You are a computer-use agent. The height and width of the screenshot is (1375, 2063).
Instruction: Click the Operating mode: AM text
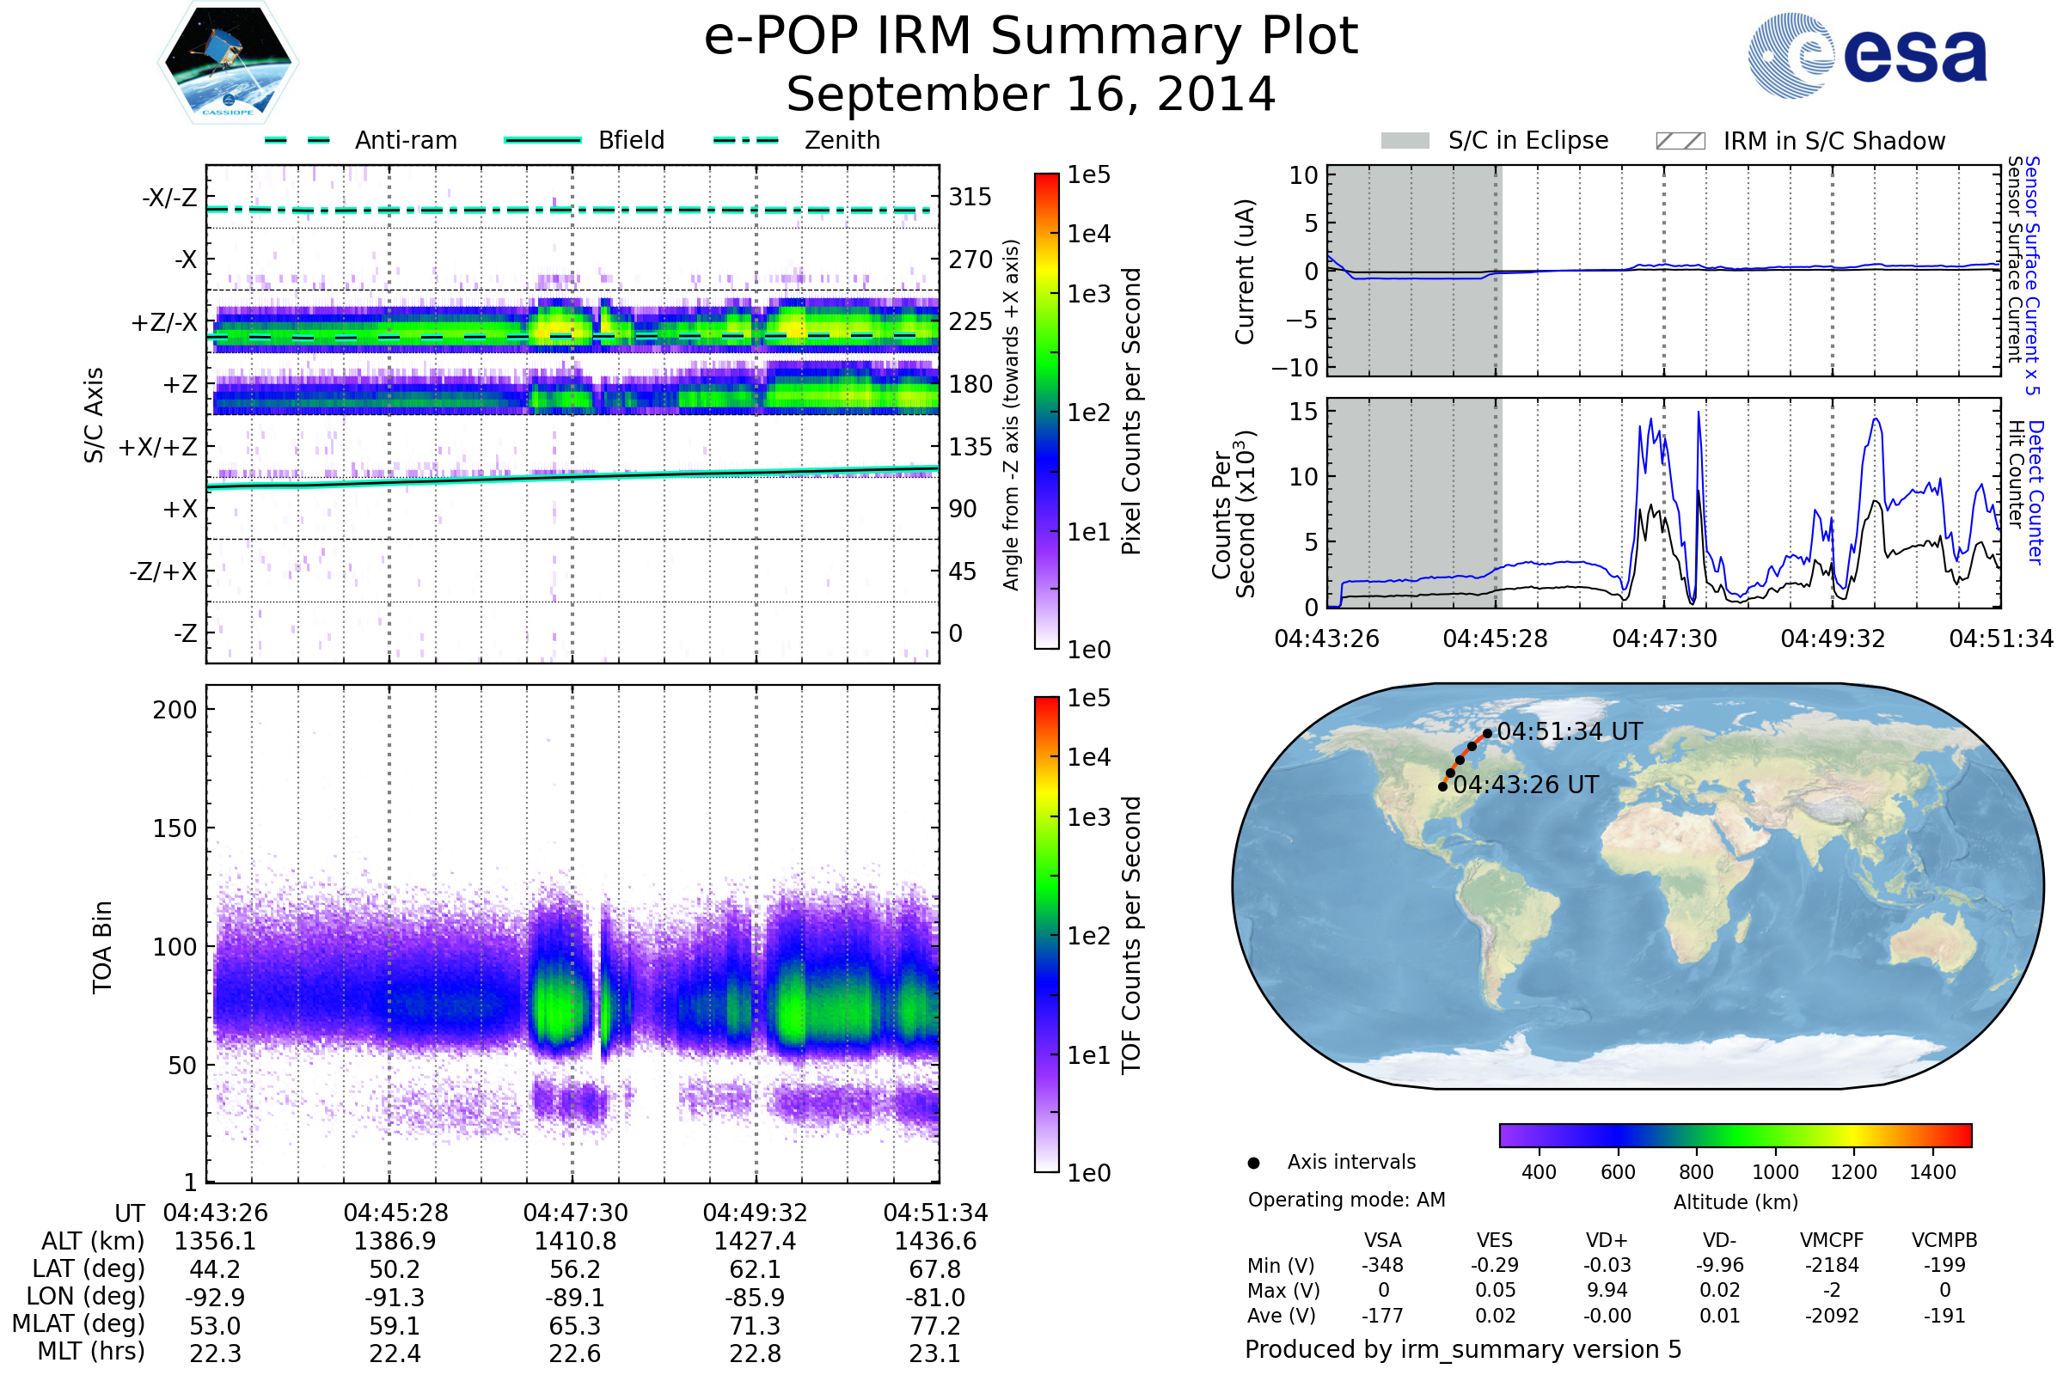coord(1346,1200)
